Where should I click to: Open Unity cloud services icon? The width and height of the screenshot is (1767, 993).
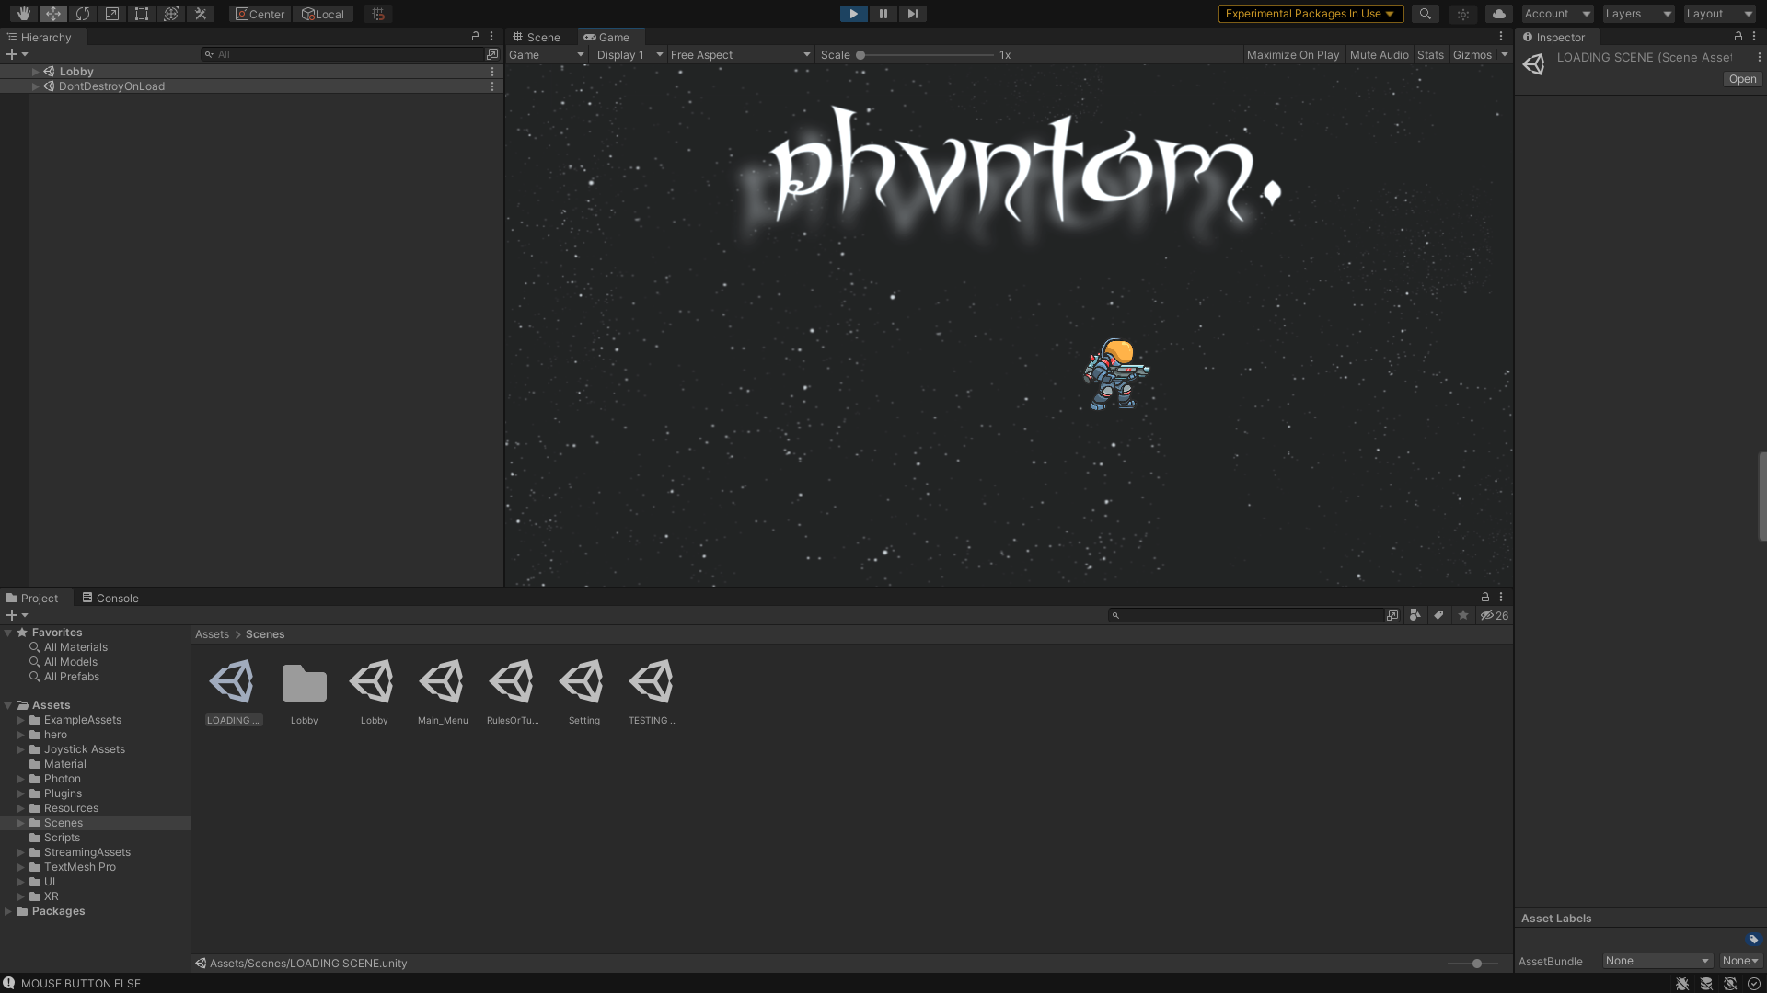coord(1498,14)
